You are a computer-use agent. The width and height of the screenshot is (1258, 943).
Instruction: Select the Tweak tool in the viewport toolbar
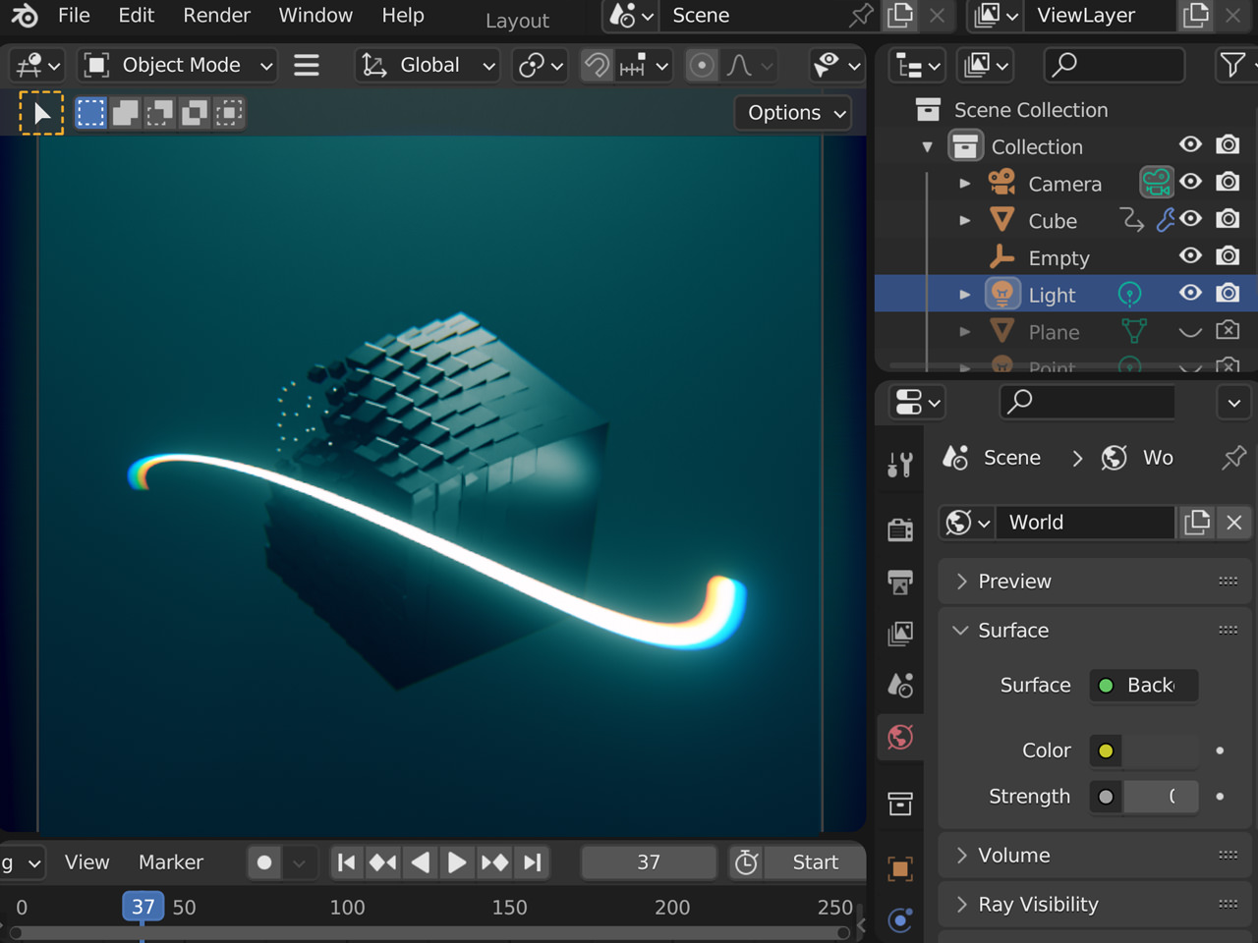coord(40,112)
